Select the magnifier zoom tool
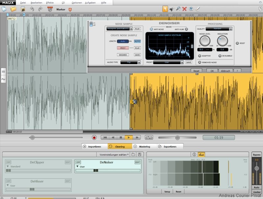The height and width of the screenshot is (199, 263). pyautogui.click(x=178, y=9)
